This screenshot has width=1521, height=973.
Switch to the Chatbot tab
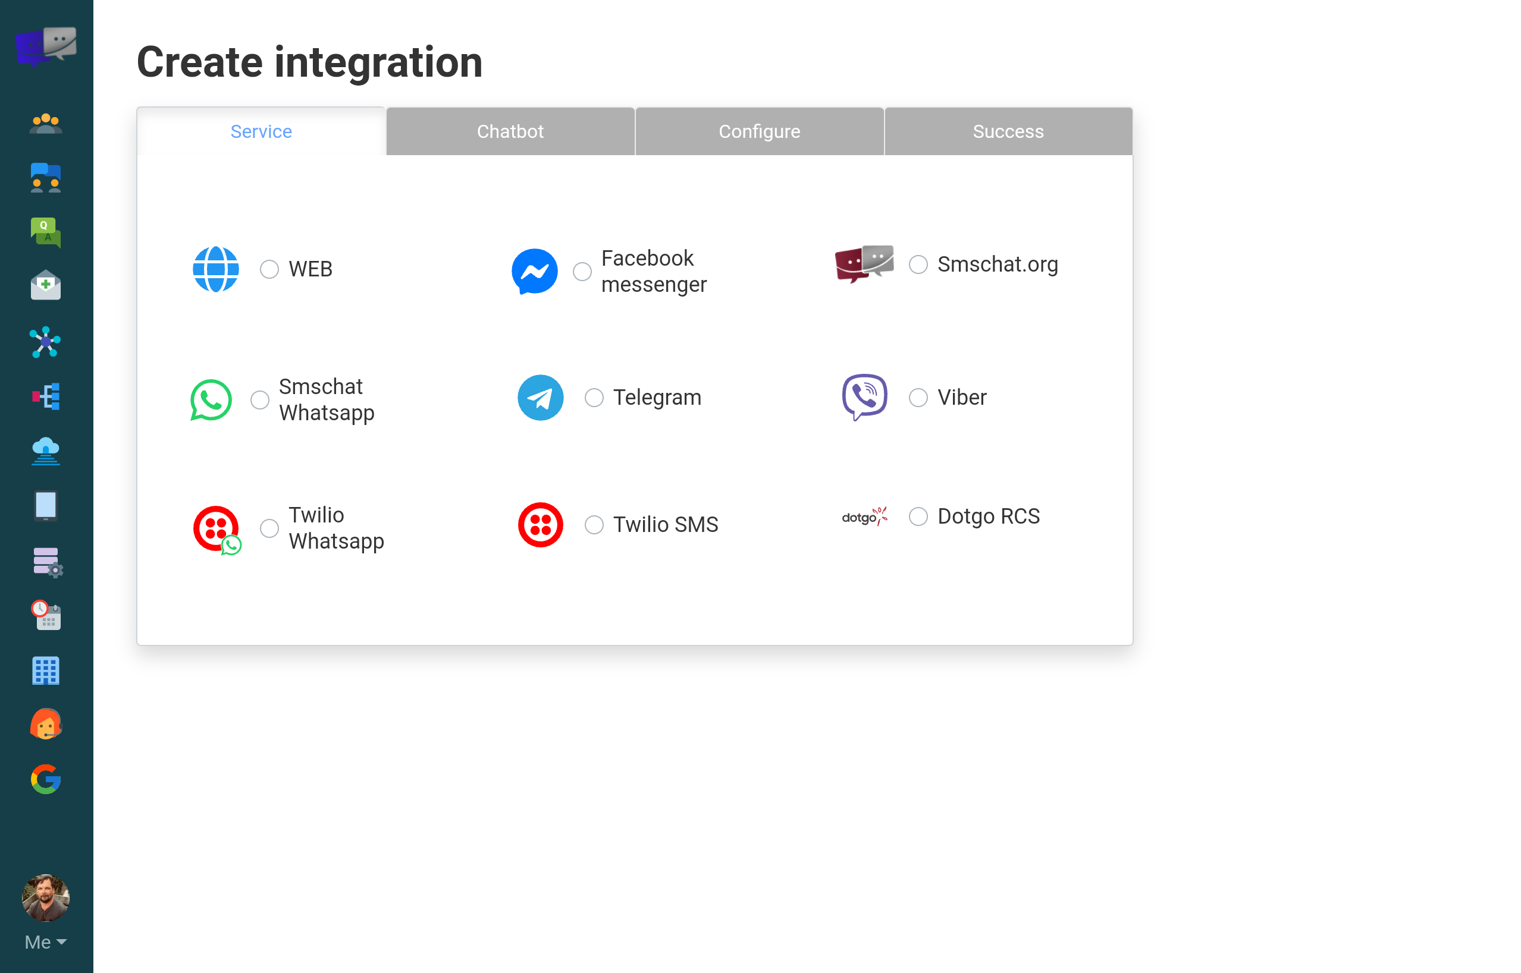[x=510, y=131]
